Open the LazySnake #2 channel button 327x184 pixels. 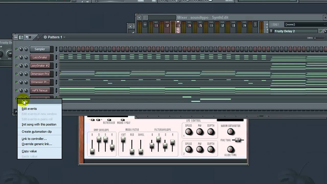(40, 66)
